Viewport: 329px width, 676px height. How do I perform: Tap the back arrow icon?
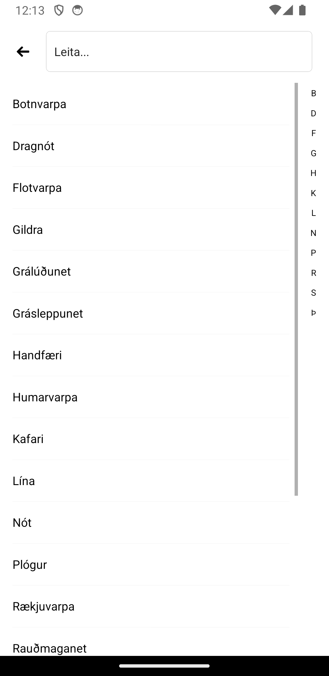[x=23, y=52]
